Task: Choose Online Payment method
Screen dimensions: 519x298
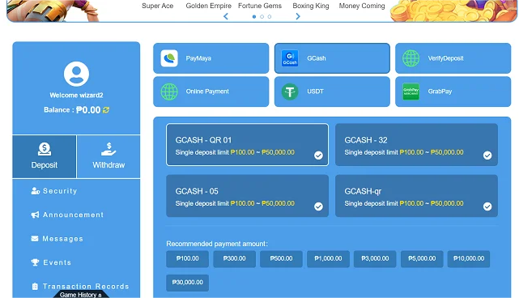Action: tap(211, 92)
